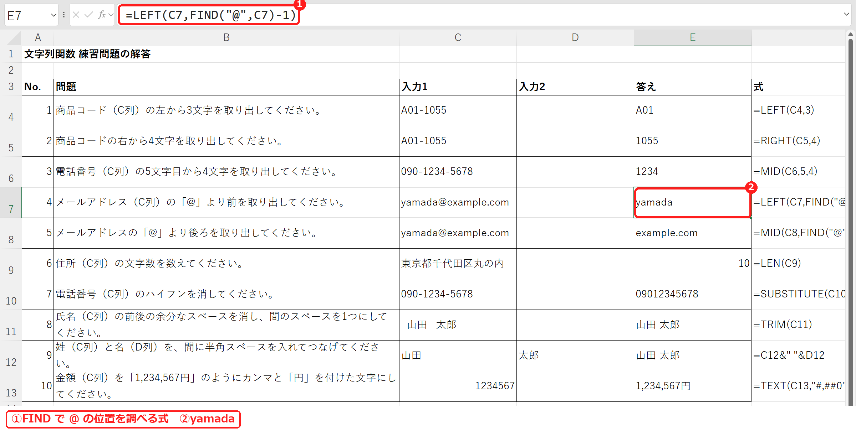This screenshot has width=856, height=431.
Task: Click cell showing =LEN(C9)
Action: point(798,264)
